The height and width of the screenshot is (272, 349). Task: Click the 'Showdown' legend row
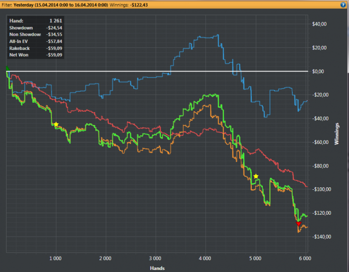(x=35, y=28)
